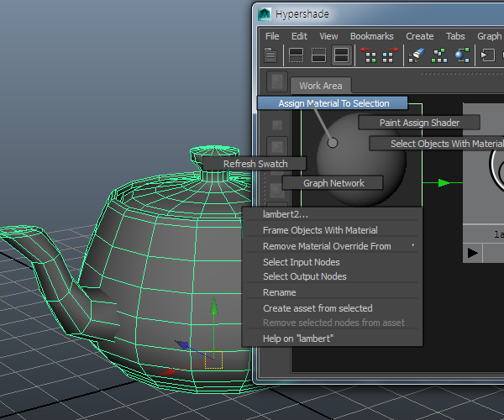
Task: Click Graph Materials on Selected Objects icon
Action: 462,55
